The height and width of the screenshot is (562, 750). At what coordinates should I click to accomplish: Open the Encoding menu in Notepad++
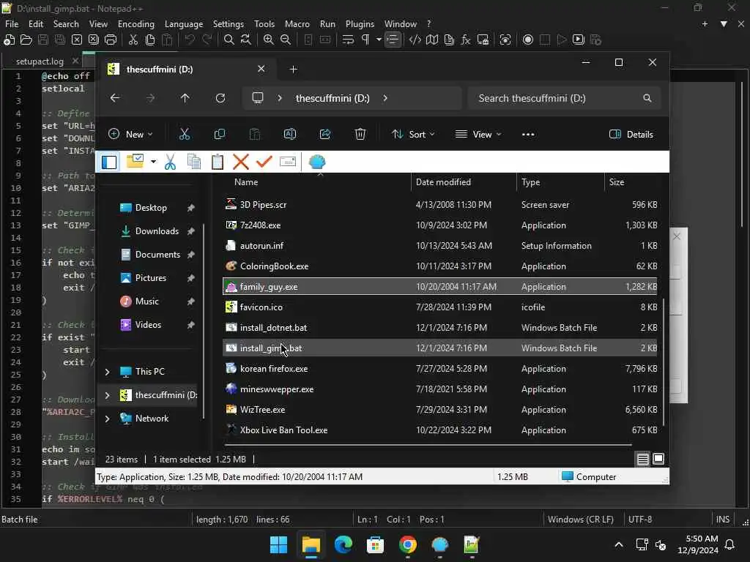pyautogui.click(x=135, y=24)
